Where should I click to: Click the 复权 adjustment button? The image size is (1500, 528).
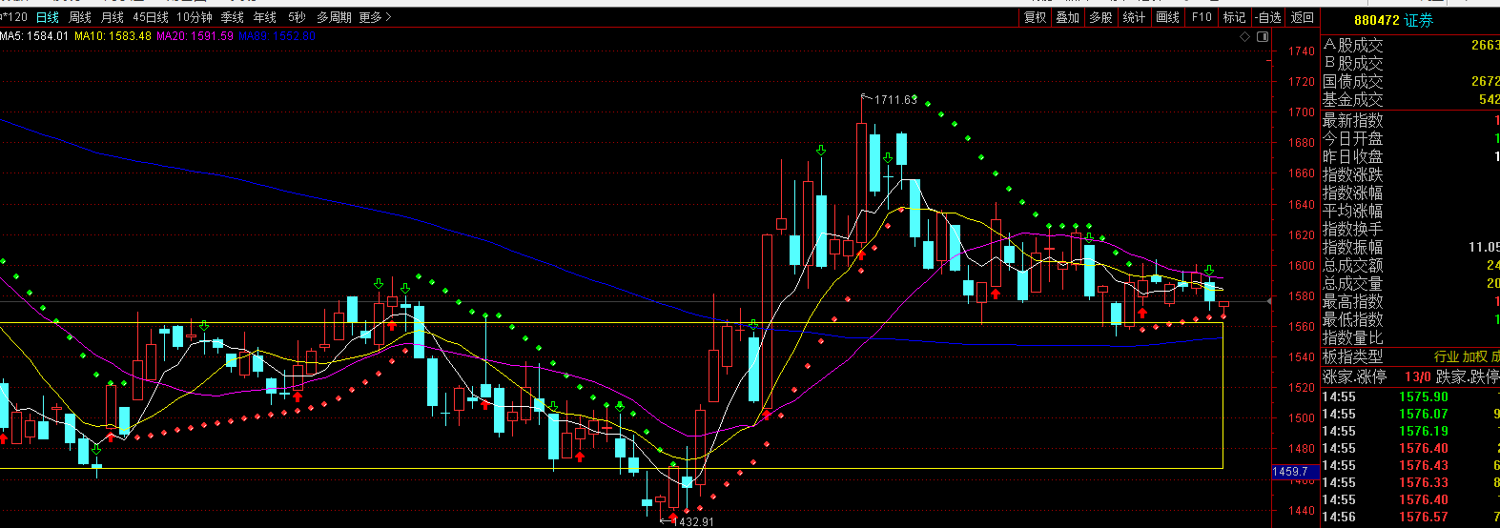coord(1035,17)
